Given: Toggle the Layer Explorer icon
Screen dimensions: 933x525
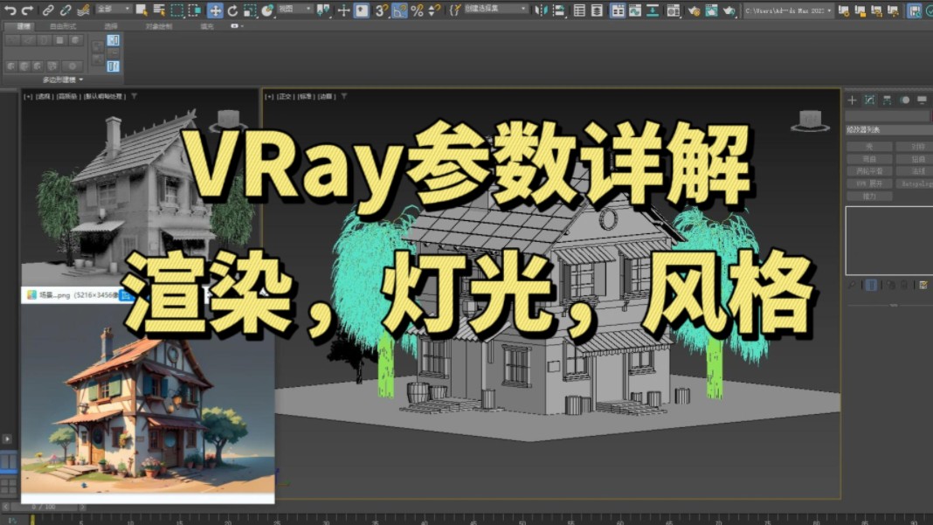Looking at the screenshot, I should point(597,10).
